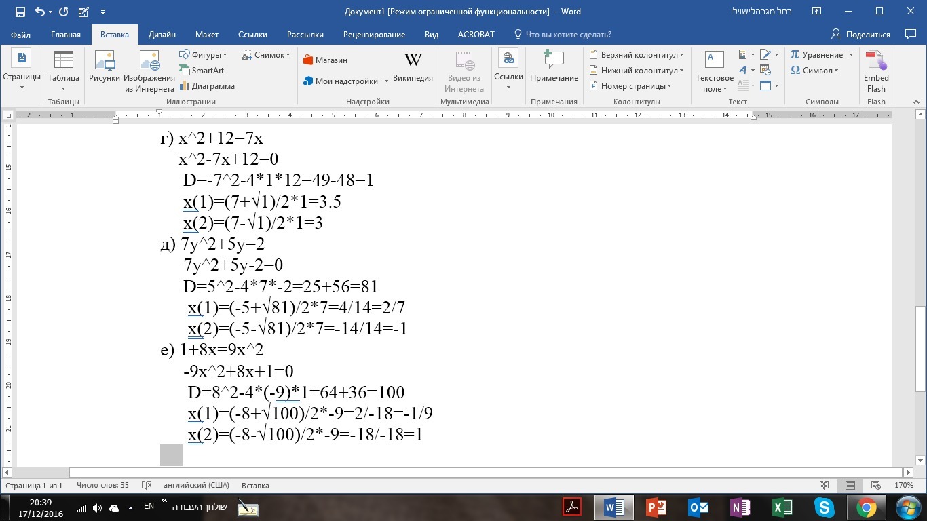Insert a chart via Диаграмма
The image size is (927, 521).
point(207,86)
